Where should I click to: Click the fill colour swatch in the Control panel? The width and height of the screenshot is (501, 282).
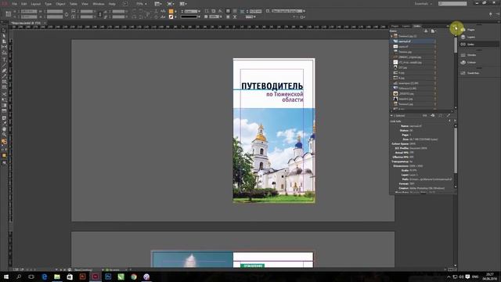tap(171, 11)
